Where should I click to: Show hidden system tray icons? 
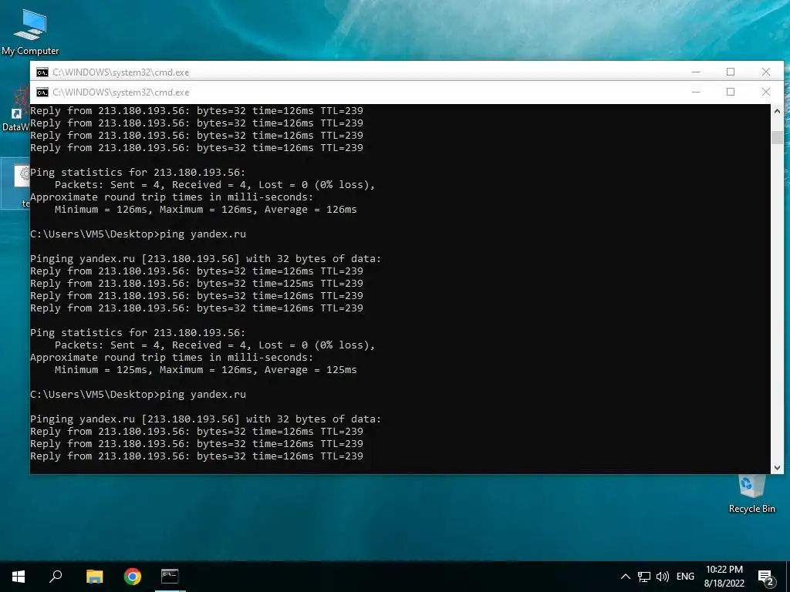point(625,577)
